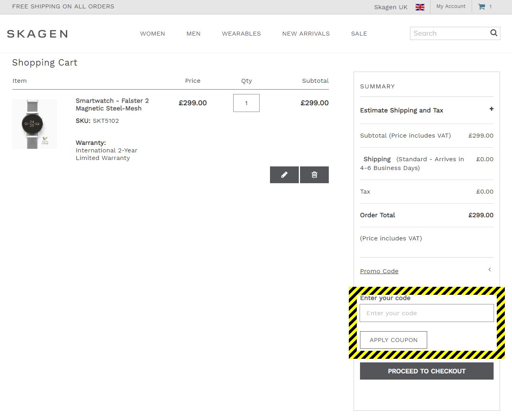The image size is (512, 416).
Task: Click the Smartwatch Falster 2 product name
Action: (x=112, y=104)
